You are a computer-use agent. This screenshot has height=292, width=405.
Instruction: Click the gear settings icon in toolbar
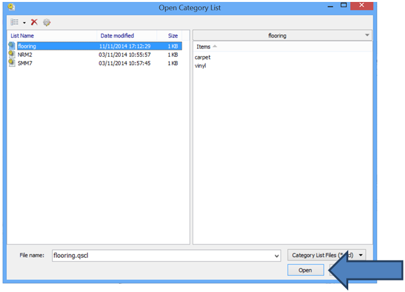46,22
